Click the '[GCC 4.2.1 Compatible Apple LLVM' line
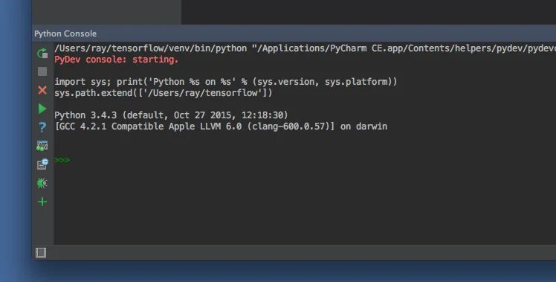This screenshot has width=556, height=282. (x=221, y=126)
